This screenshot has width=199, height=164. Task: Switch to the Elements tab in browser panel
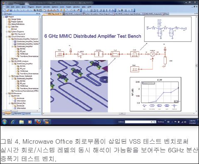pyautogui.click(x=17, y=113)
